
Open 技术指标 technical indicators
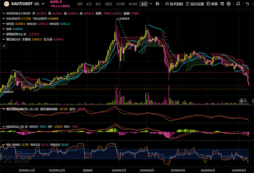coord(174,4)
